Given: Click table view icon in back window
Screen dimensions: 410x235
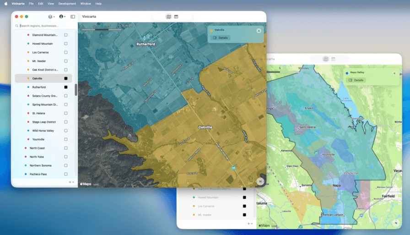Looking at the screenshot, I should point(333,59).
